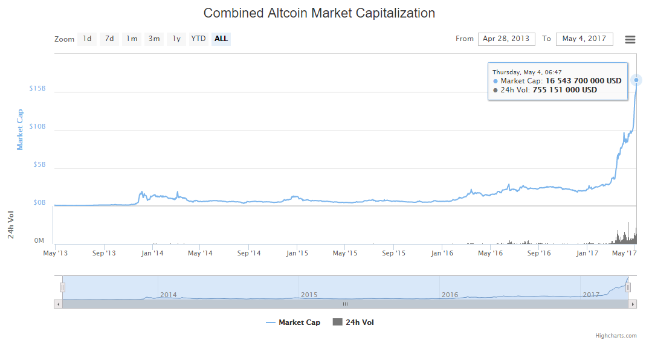The image size is (652, 343).
Task: Click the highlighted Market Cap data point
Action: 636,80
